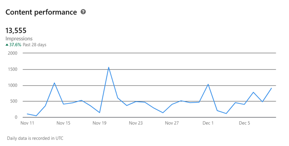Click the Dec 5 axis label
The image size is (289, 146).
pyautogui.click(x=244, y=123)
